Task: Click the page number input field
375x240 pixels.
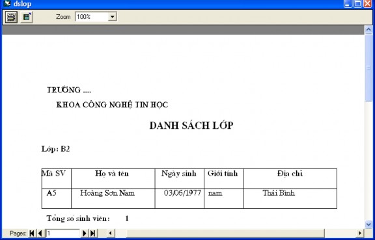Action: point(62,233)
